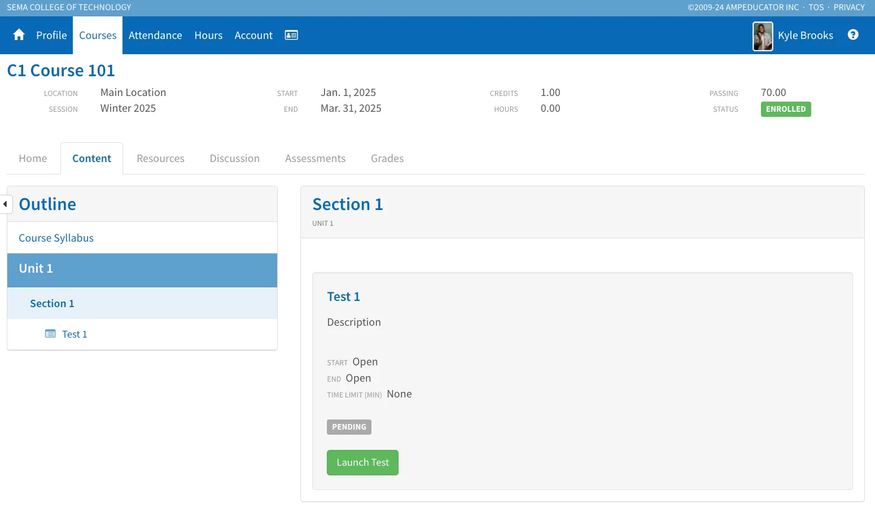Go to the home icon in navbar

click(x=19, y=35)
